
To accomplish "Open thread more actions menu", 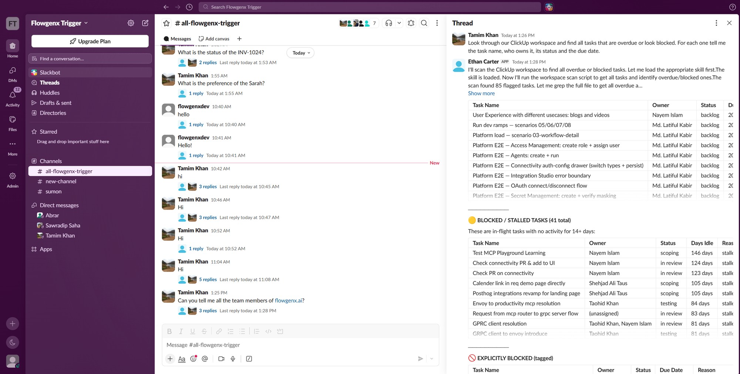I will (716, 23).
